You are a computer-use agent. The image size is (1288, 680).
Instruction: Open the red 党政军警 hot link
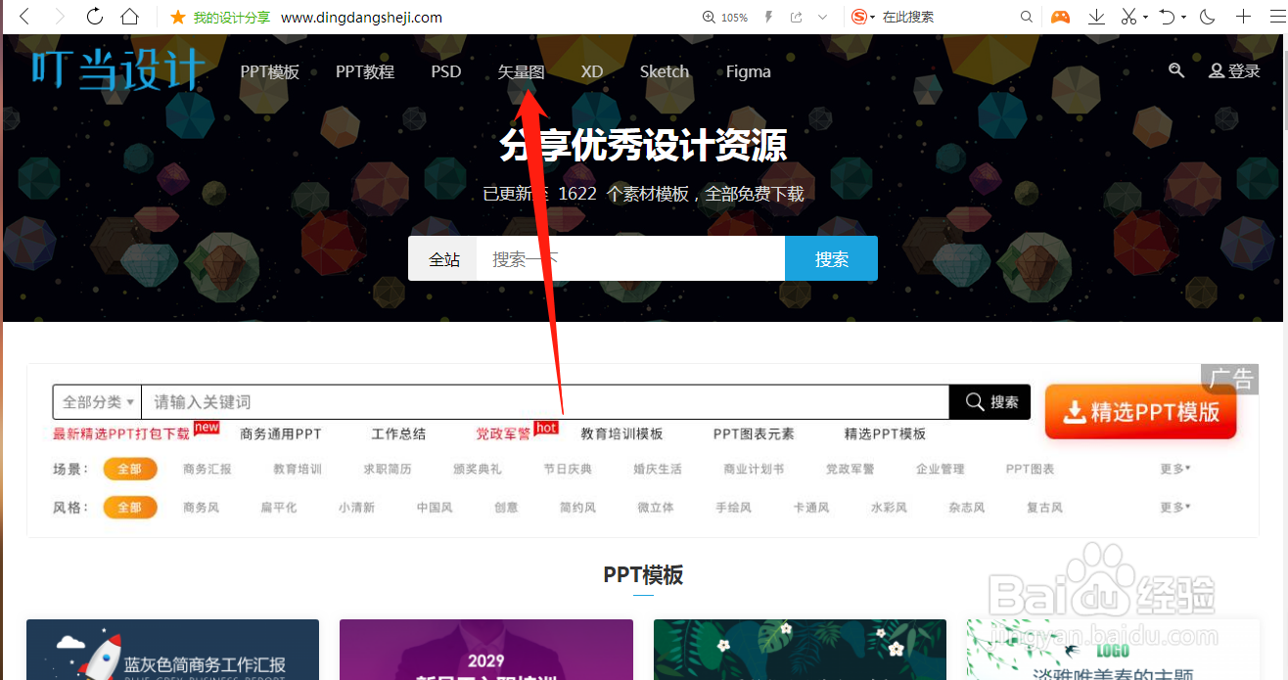coord(503,433)
